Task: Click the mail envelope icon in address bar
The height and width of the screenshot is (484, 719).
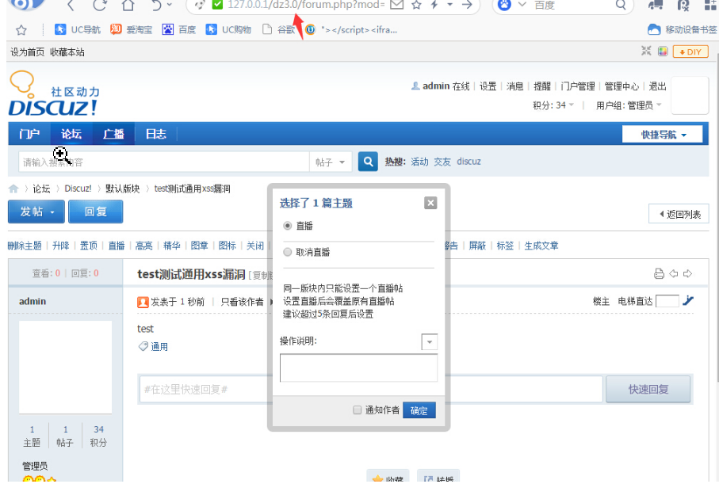Action: click(396, 5)
